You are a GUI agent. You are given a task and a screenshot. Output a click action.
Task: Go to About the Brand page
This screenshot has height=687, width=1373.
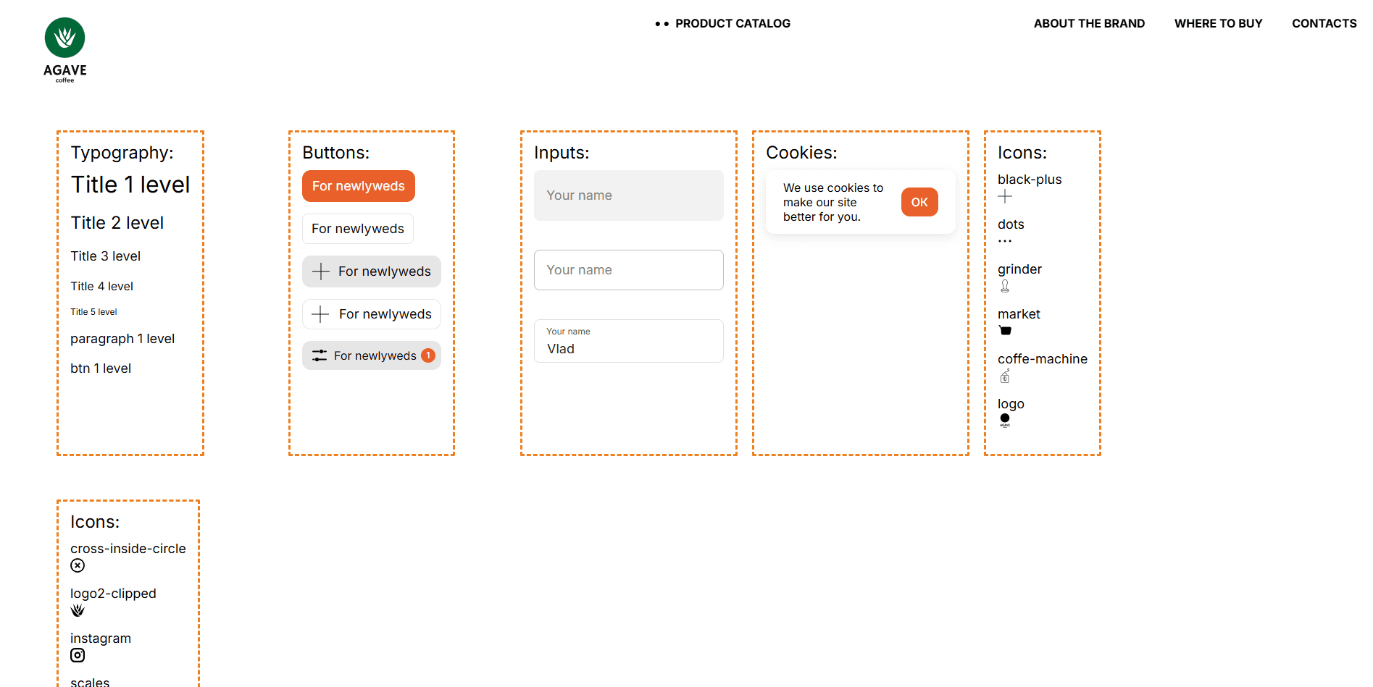(x=1089, y=24)
